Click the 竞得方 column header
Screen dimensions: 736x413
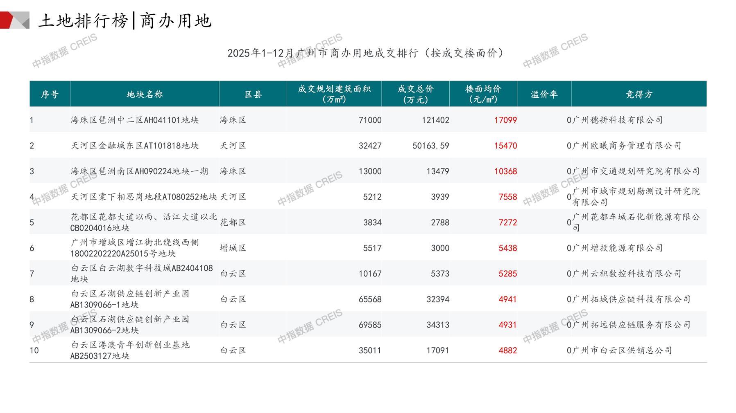pos(639,94)
